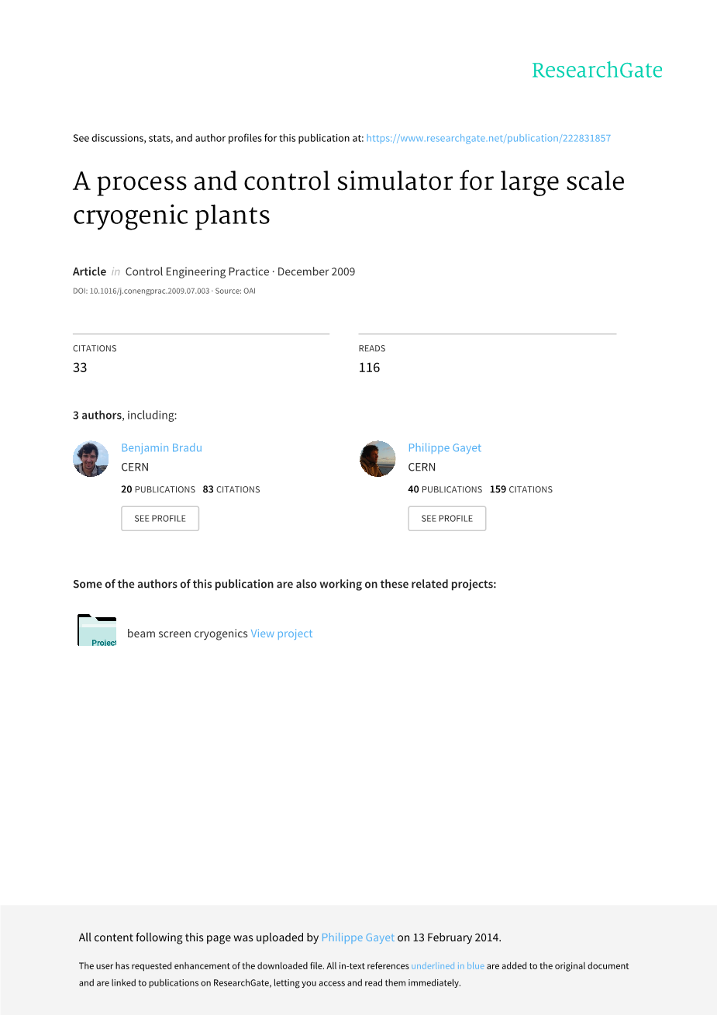Viewport: 717px width, 1015px height.
Task: Click the DOI text line
Action: point(164,292)
